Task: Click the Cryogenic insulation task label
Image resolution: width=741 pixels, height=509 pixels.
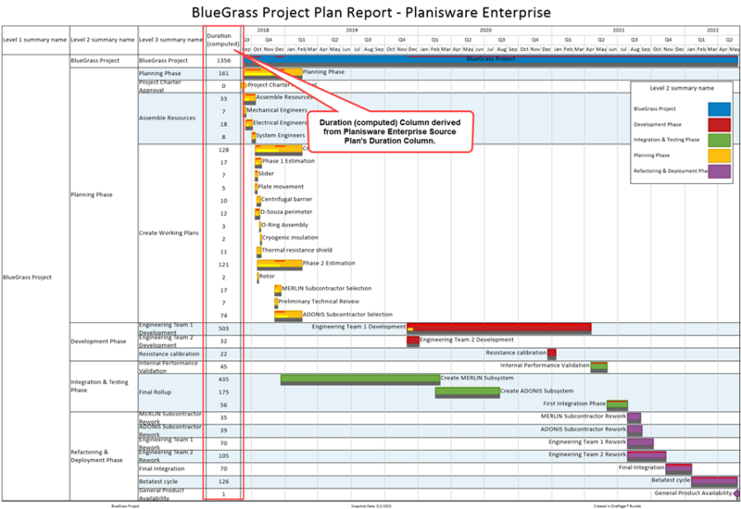Action: (290, 238)
